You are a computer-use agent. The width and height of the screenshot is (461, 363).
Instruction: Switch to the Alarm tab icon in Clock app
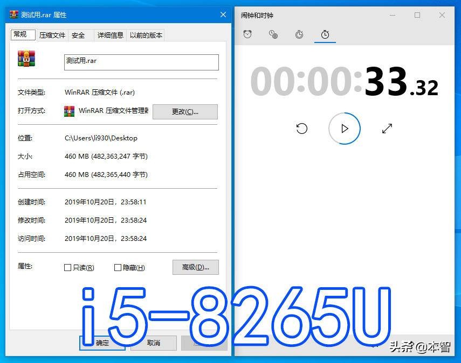click(x=247, y=34)
